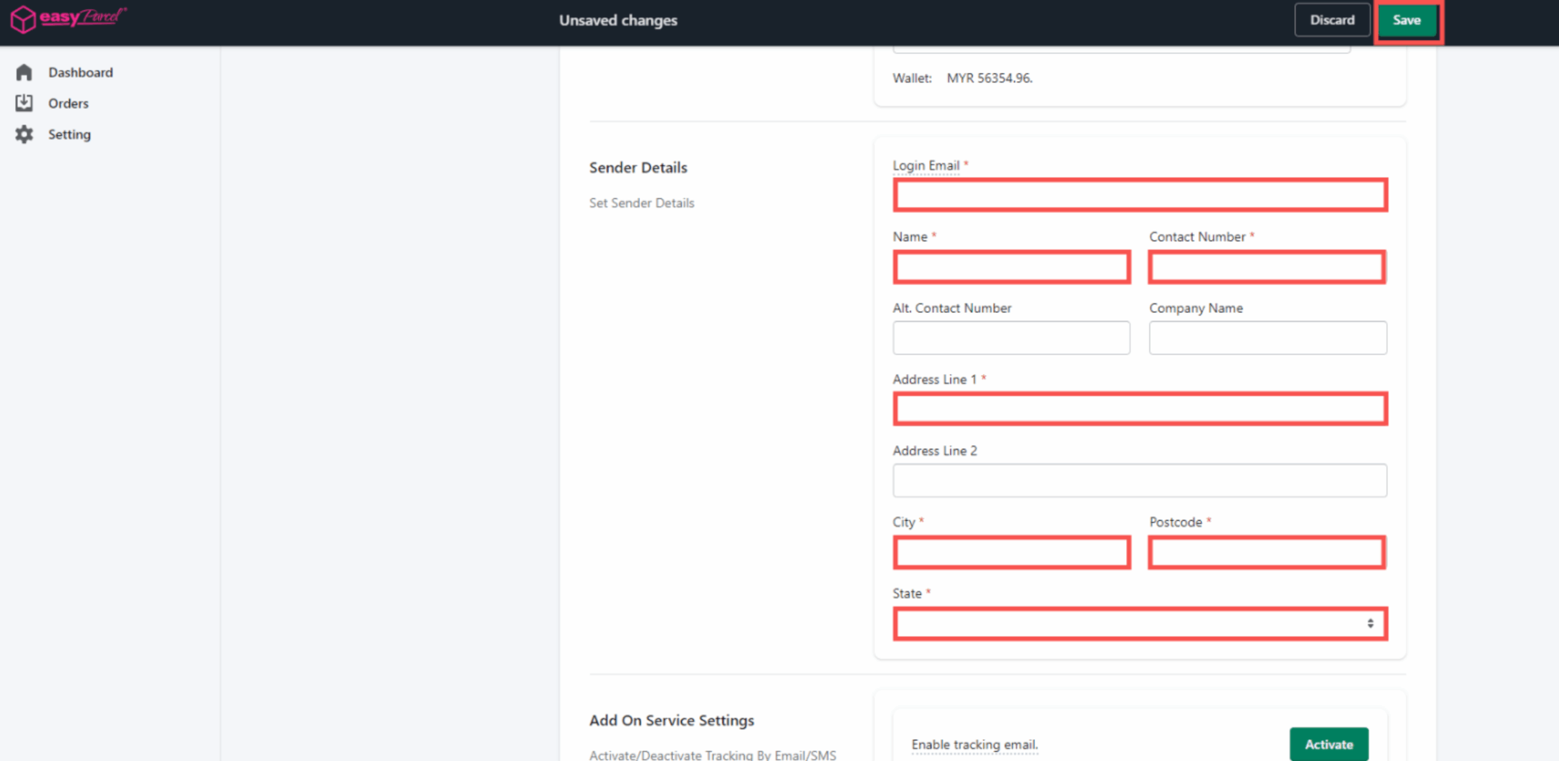Viewport: 1559px width, 761px height.
Task: Focus the Login Email field
Action: (x=1139, y=195)
